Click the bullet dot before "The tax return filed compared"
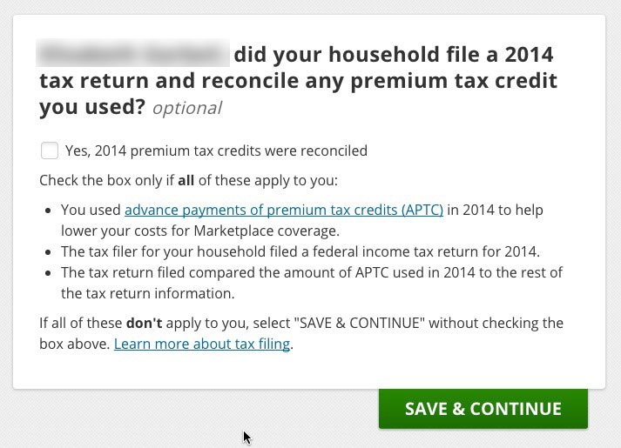 pyautogui.click(x=48, y=273)
